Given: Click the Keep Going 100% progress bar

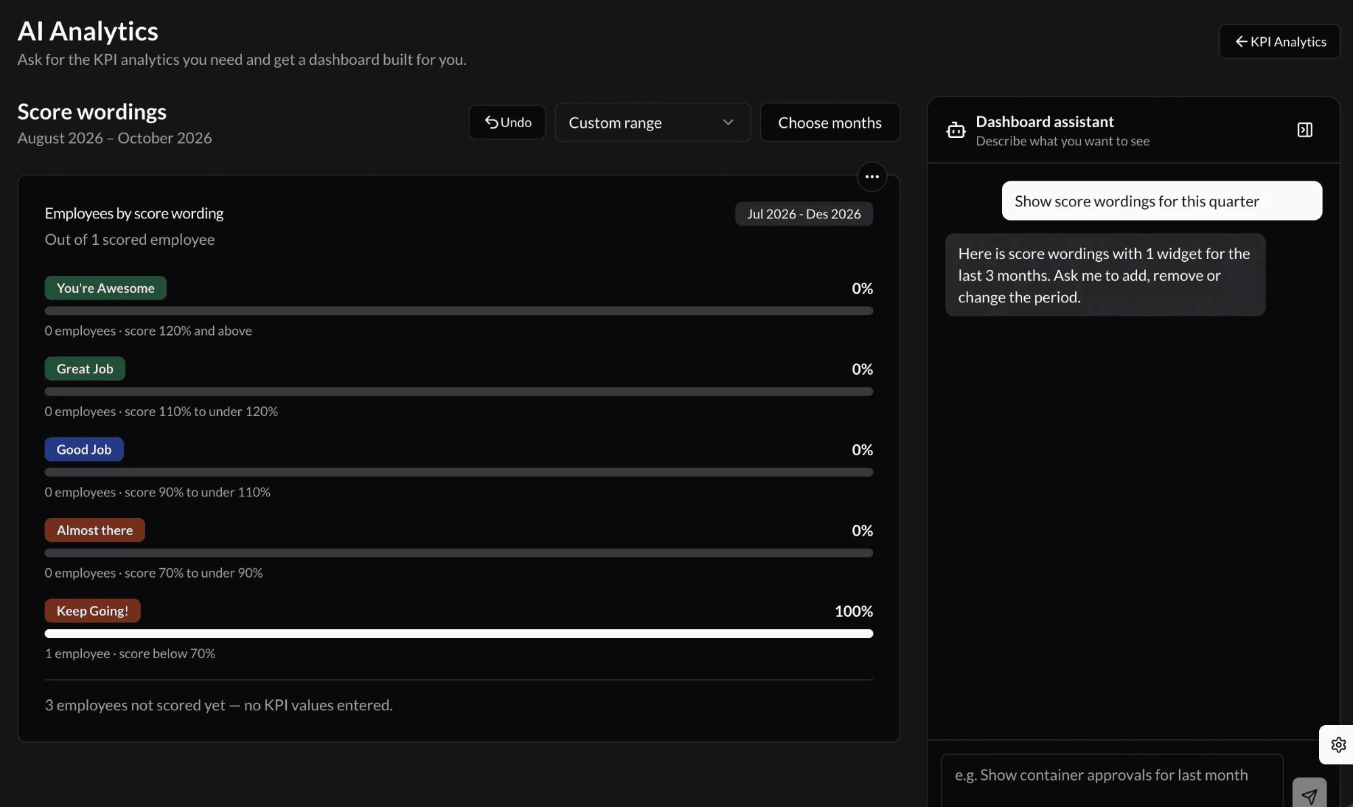Looking at the screenshot, I should [x=459, y=634].
